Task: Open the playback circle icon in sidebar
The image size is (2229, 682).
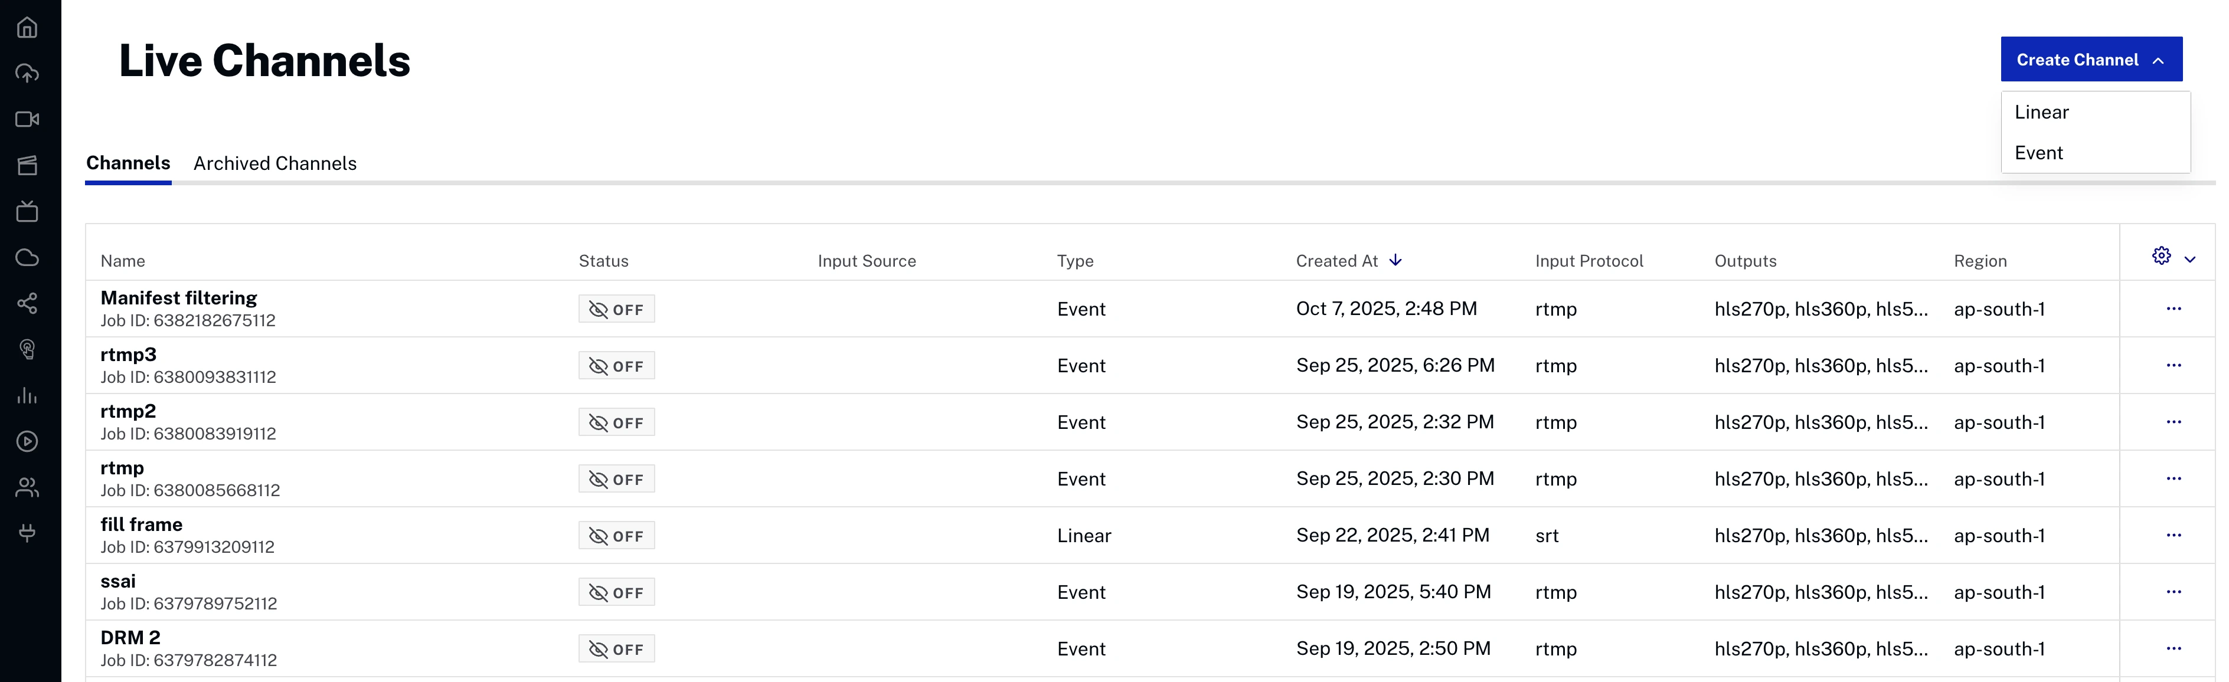Action: click(x=28, y=442)
